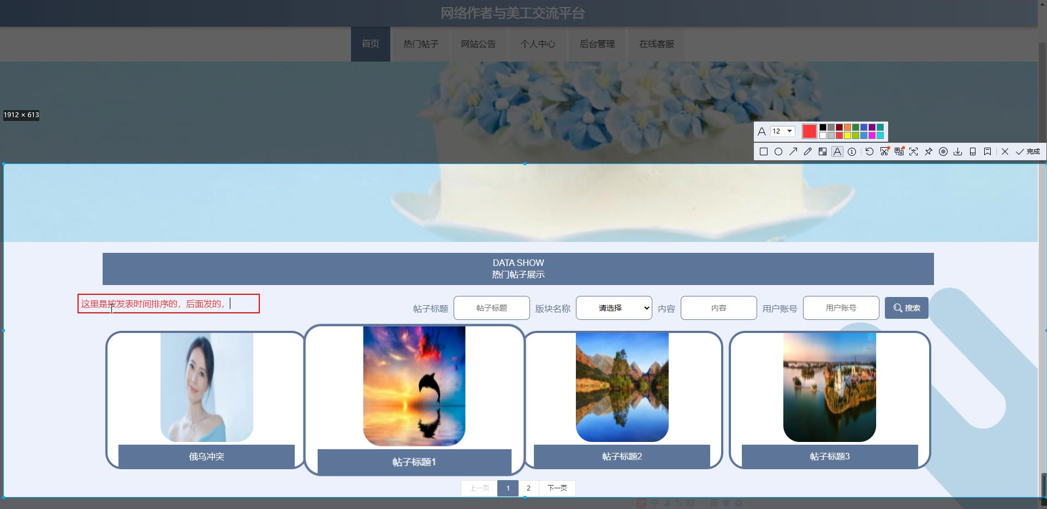Image resolution: width=1047 pixels, height=509 pixels.
Task: Click the 热门帖子展示 subtitle text
Action: 518,275
